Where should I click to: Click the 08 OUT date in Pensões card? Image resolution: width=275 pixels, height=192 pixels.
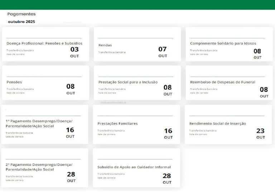click(71, 88)
